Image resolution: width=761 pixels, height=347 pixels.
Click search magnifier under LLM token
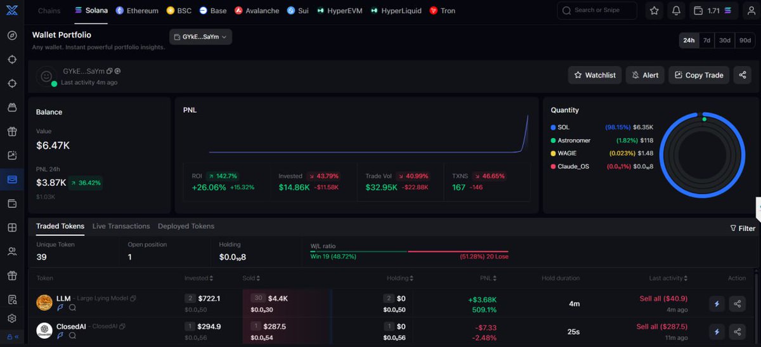[72, 308]
